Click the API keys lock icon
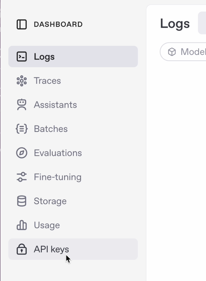Viewport: 206px width, 281px height. coord(21,249)
